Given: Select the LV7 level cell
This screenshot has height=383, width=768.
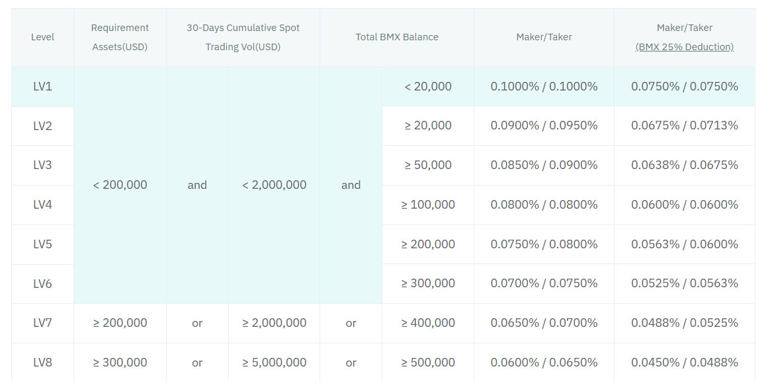Looking at the screenshot, I should 42,324.
